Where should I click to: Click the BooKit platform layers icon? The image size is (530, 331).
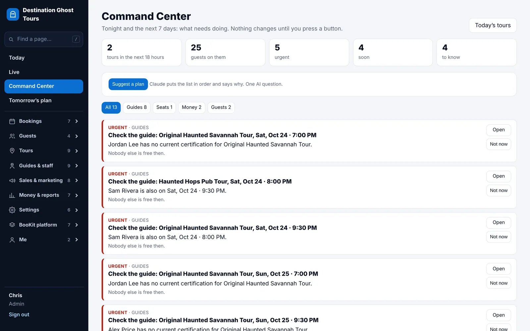click(x=12, y=225)
